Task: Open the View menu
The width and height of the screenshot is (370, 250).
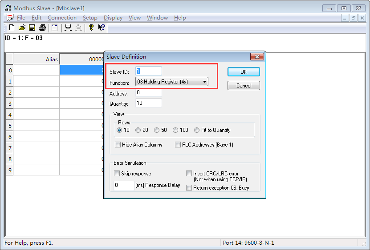Action: click(x=134, y=18)
